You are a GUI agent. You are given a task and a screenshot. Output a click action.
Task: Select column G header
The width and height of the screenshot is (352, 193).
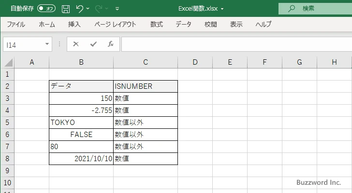click(299, 62)
